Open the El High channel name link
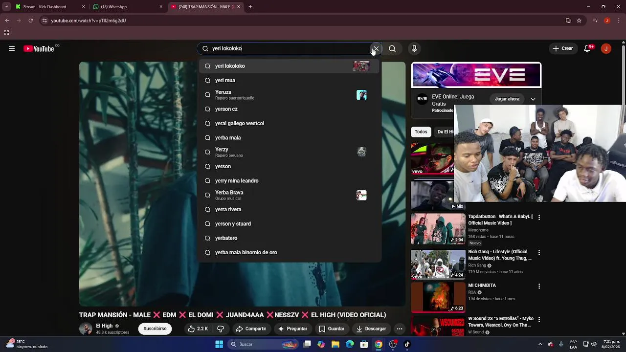 104,326
